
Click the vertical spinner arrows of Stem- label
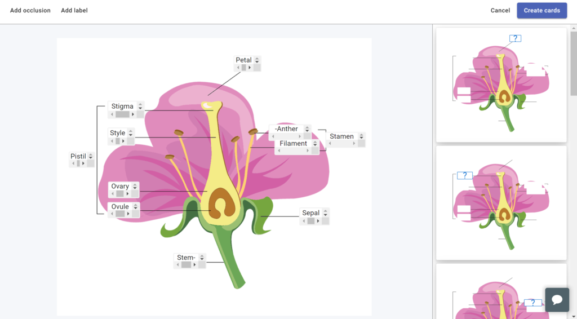[202, 258]
